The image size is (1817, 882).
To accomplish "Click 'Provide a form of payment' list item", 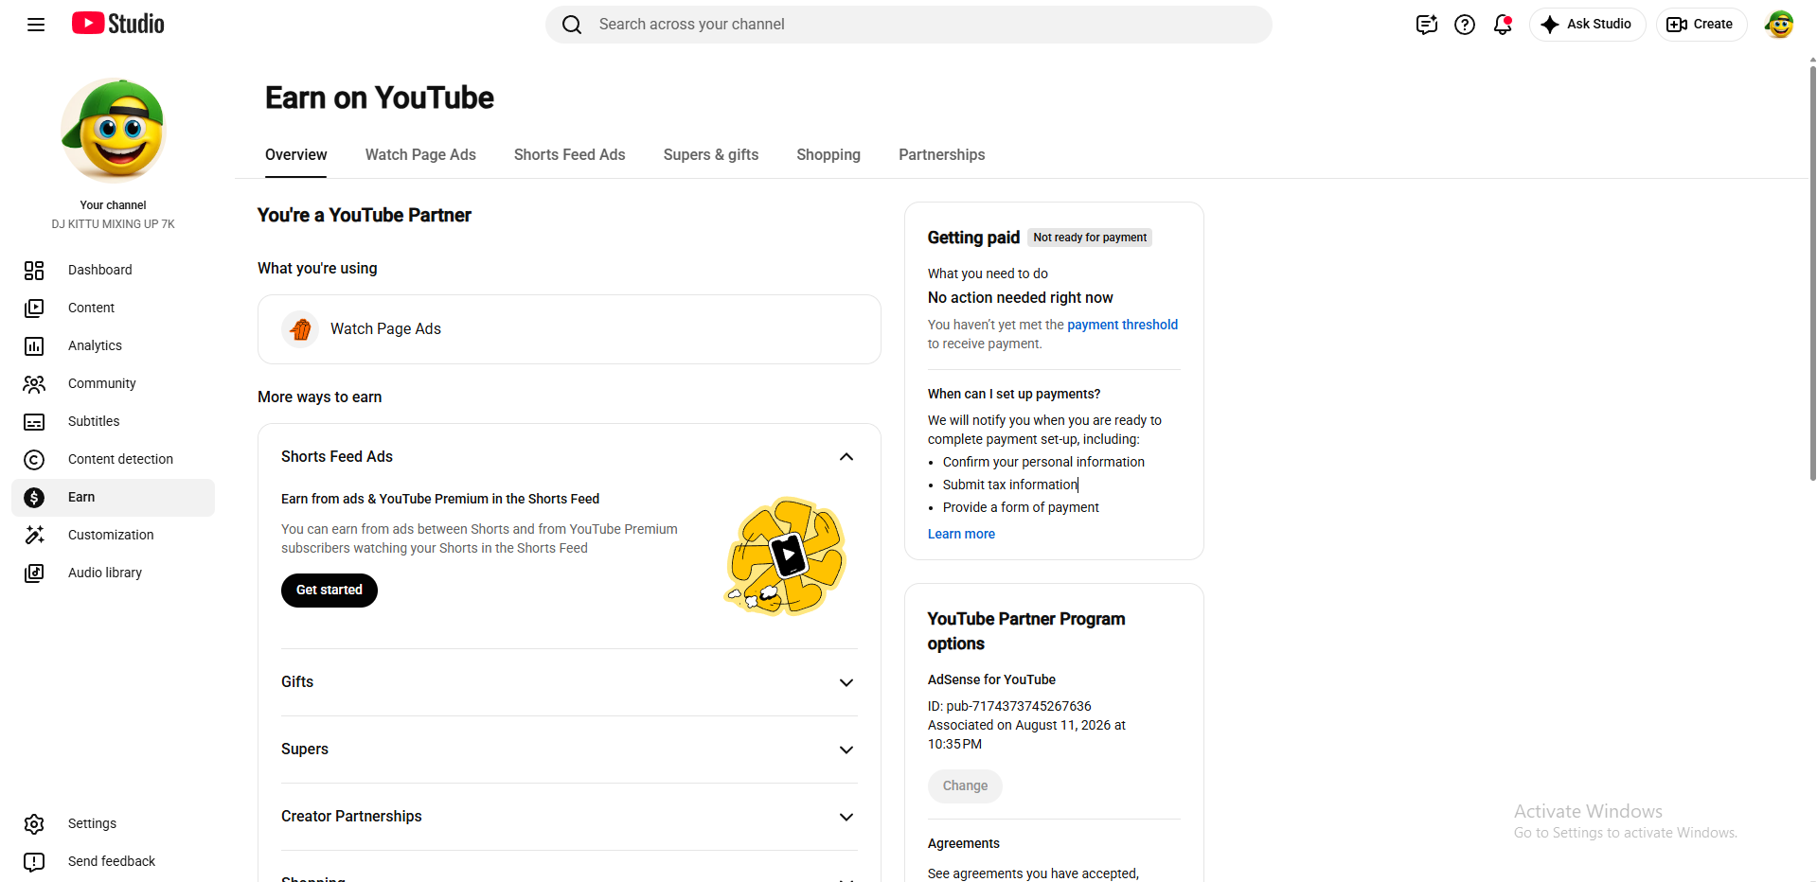I will (x=1021, y=508).
